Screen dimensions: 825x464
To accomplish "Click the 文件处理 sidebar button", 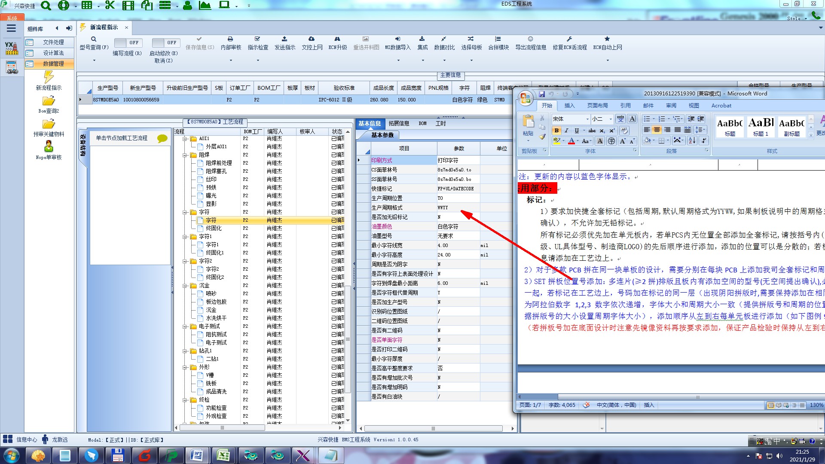I will [53, 42].
